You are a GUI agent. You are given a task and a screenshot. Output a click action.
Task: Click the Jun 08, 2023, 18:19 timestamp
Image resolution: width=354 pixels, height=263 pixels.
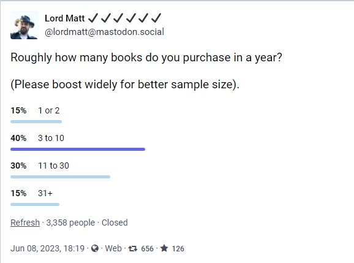(47, 248)
